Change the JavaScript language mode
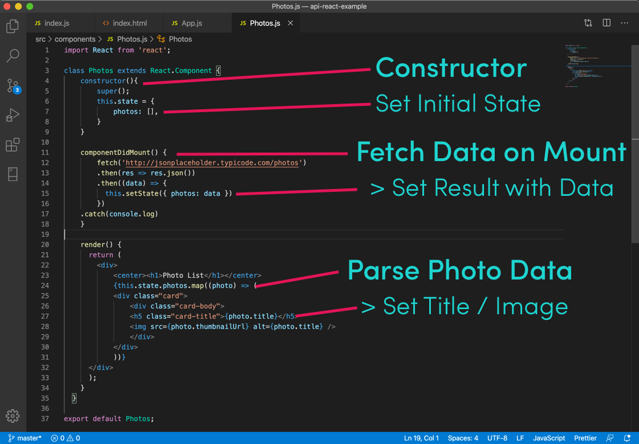Screen dimensions: 639x444 click(548, 438)
